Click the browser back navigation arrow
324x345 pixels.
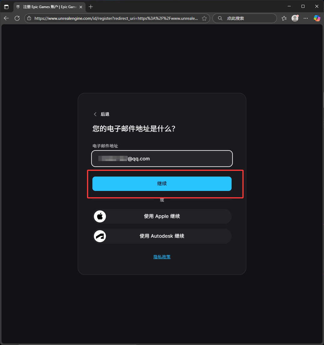click(6, 18)
